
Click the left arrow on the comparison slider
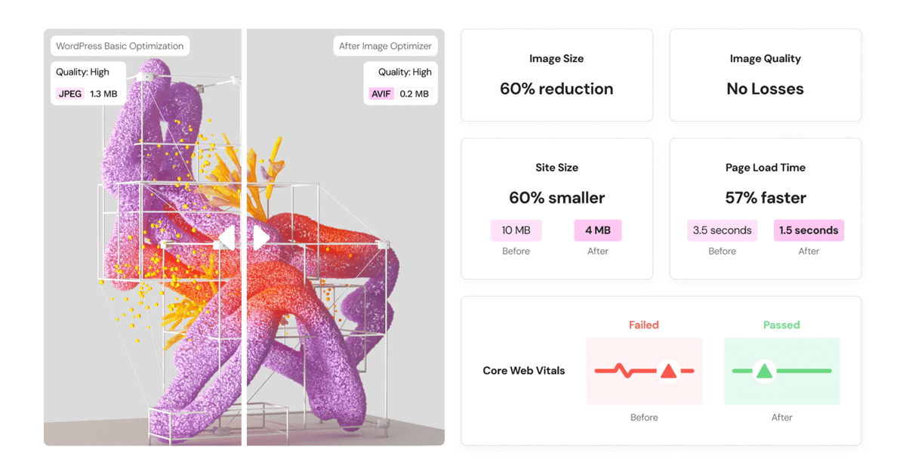(226, 236)
